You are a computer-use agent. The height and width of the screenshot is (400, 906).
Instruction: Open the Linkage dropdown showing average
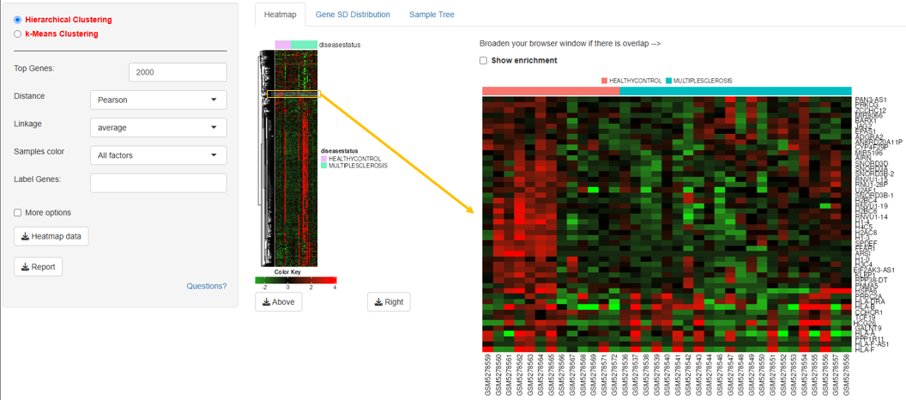(159, 128)
